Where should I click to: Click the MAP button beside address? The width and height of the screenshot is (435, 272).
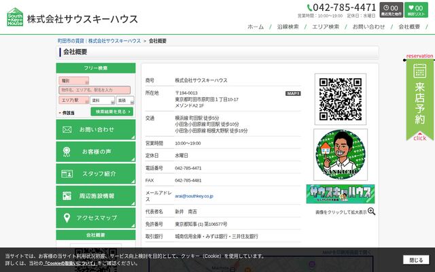293,94
